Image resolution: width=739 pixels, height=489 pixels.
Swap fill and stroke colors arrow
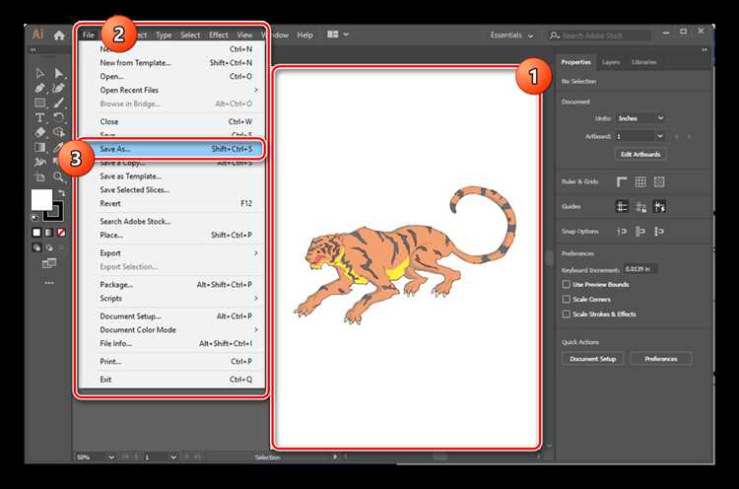(61, 192)
